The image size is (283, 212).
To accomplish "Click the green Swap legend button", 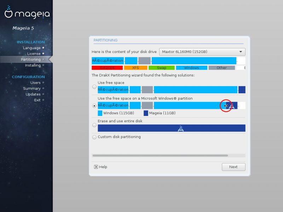I will pos(161,68).
